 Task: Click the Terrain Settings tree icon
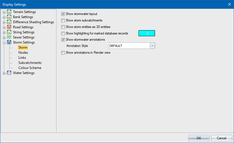[x=9, y=12]
